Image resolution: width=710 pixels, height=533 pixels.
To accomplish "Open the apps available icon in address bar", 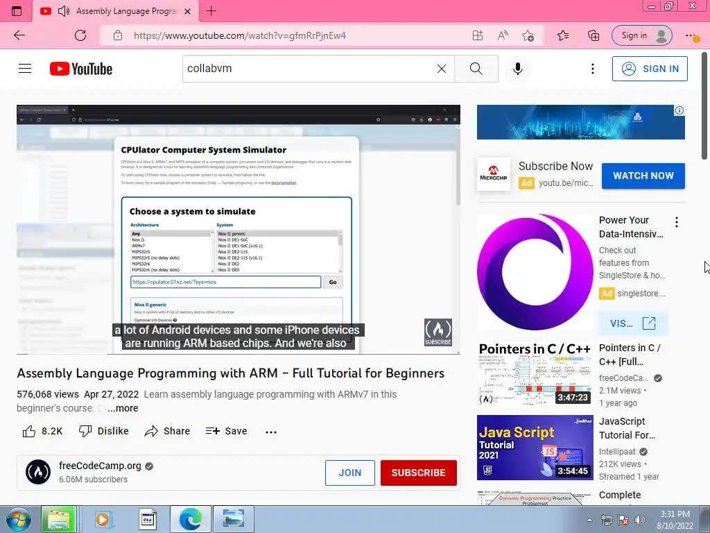I will (477, 35).
